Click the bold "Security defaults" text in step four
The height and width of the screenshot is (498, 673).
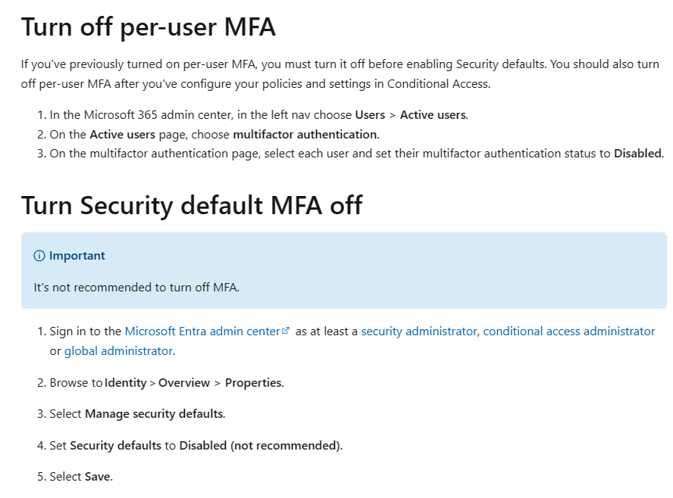(115, 446)
